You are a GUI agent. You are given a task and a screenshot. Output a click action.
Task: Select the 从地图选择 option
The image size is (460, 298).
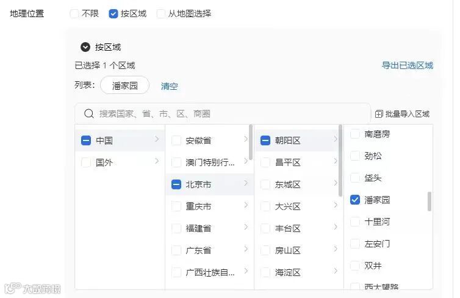point(161,13)
